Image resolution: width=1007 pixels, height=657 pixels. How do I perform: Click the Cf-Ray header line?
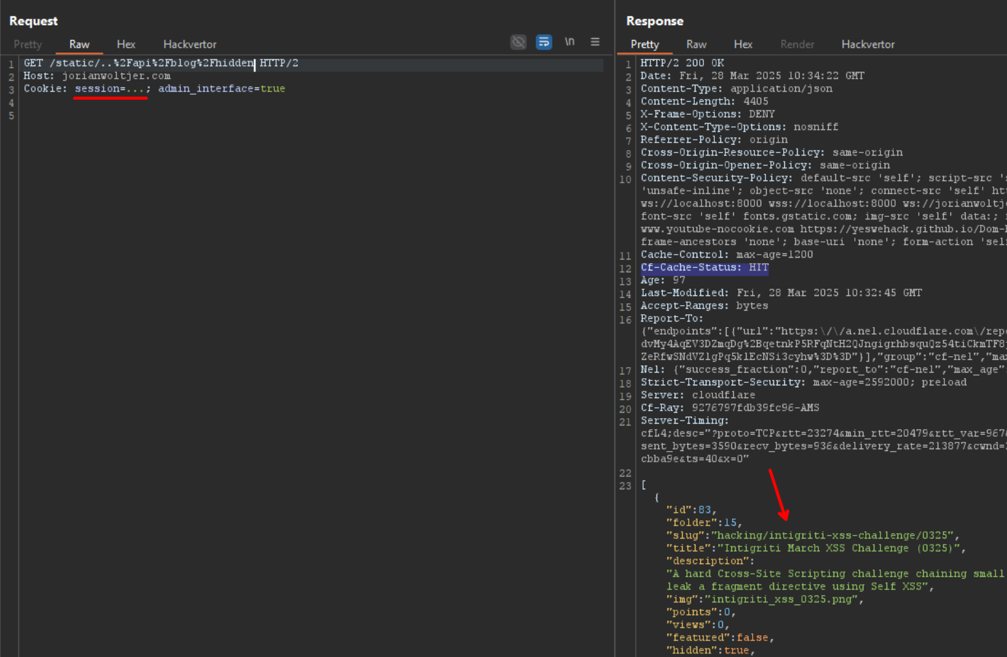tap(730, 408)
